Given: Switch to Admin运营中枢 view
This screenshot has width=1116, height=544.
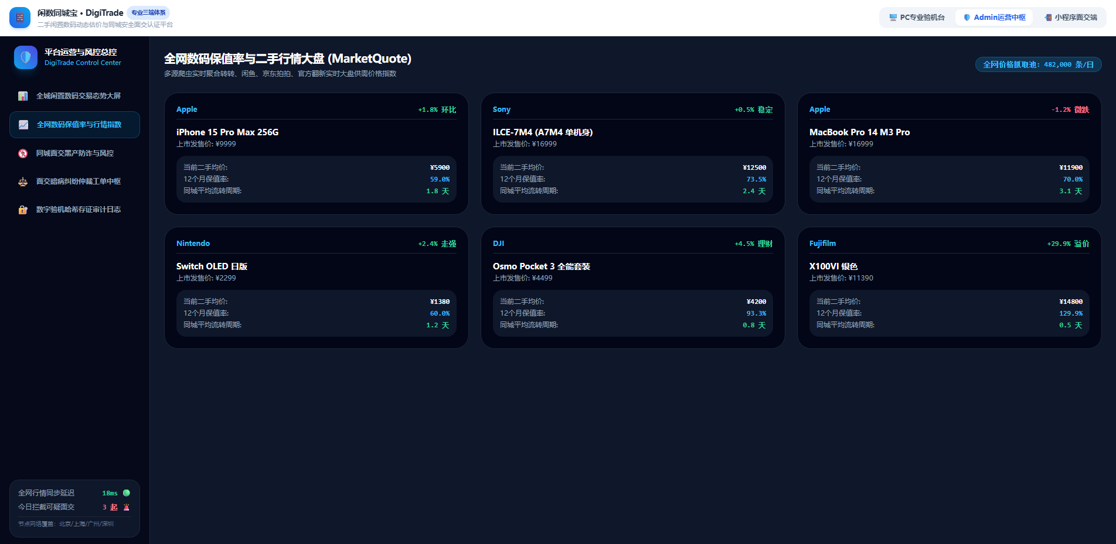Looking at the screenshot, I should (994, 18).
